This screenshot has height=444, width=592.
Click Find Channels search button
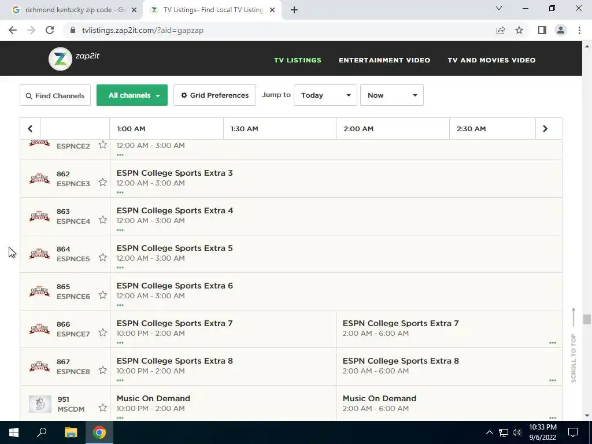[55, 95]
